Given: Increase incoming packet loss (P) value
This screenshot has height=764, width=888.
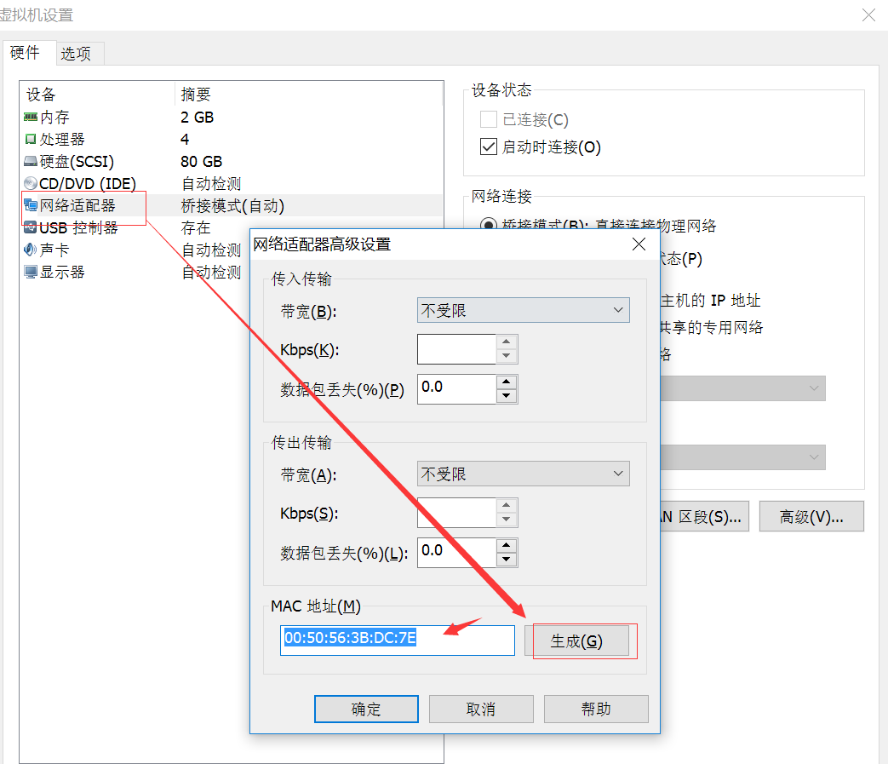Looking at the screenshot, I should [507, 382].
